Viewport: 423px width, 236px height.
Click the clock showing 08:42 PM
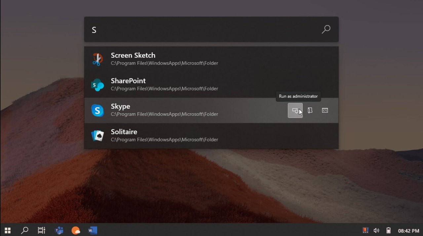click(x=408, y=230)
